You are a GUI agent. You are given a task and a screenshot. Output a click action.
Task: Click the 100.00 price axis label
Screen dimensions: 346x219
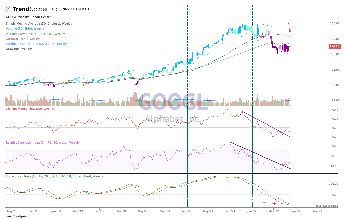pos(335,54)
